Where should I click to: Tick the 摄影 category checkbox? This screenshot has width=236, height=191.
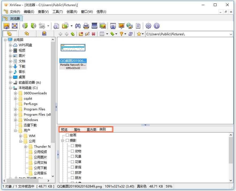67,140
